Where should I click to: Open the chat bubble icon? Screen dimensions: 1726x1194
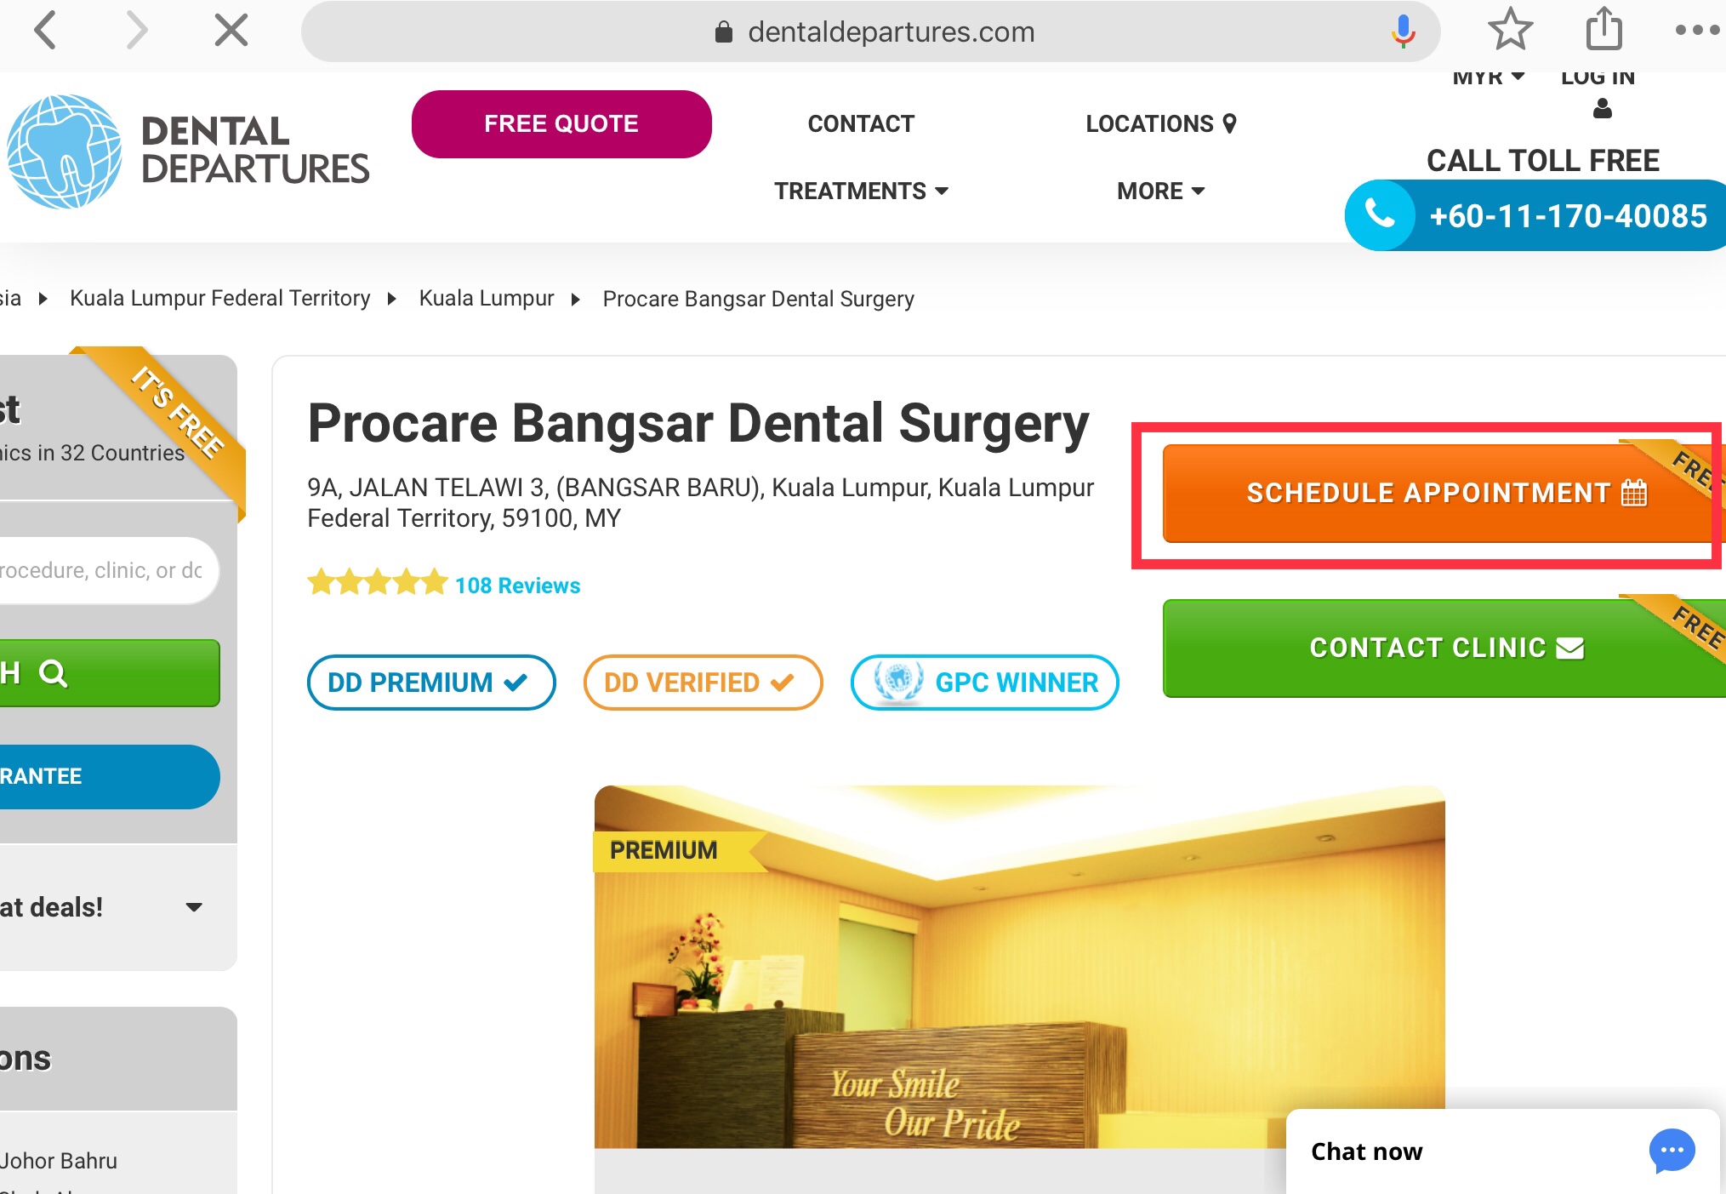[1672, 1151]
